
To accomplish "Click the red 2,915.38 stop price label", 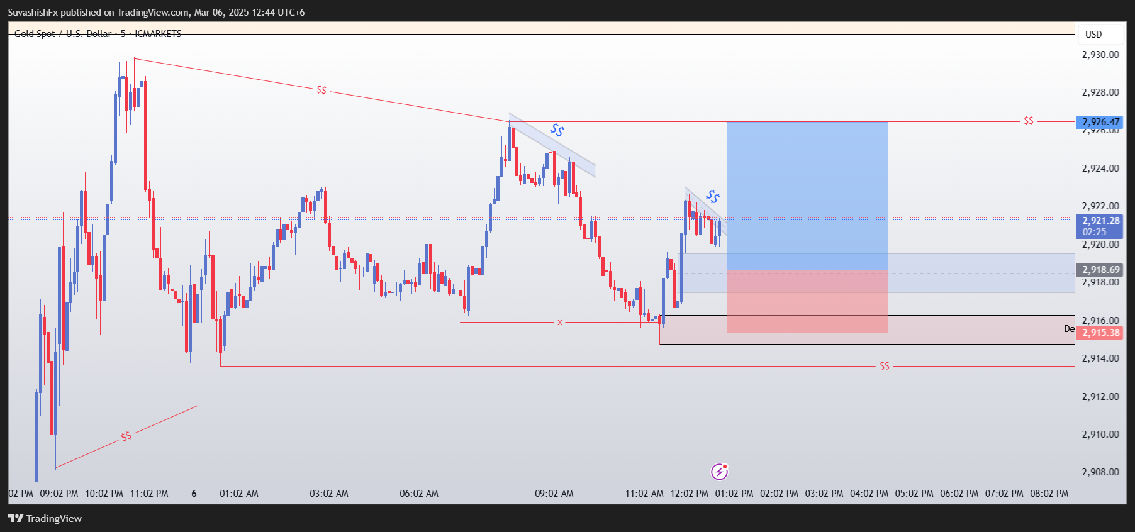I will [x=1099, y=333].
